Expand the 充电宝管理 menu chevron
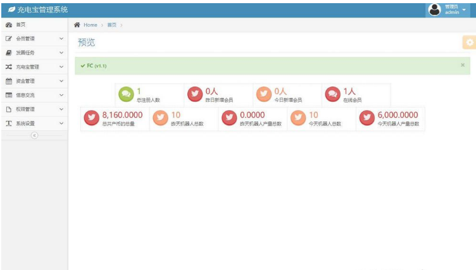The image size is (476, 270). [x=61, y=66]
